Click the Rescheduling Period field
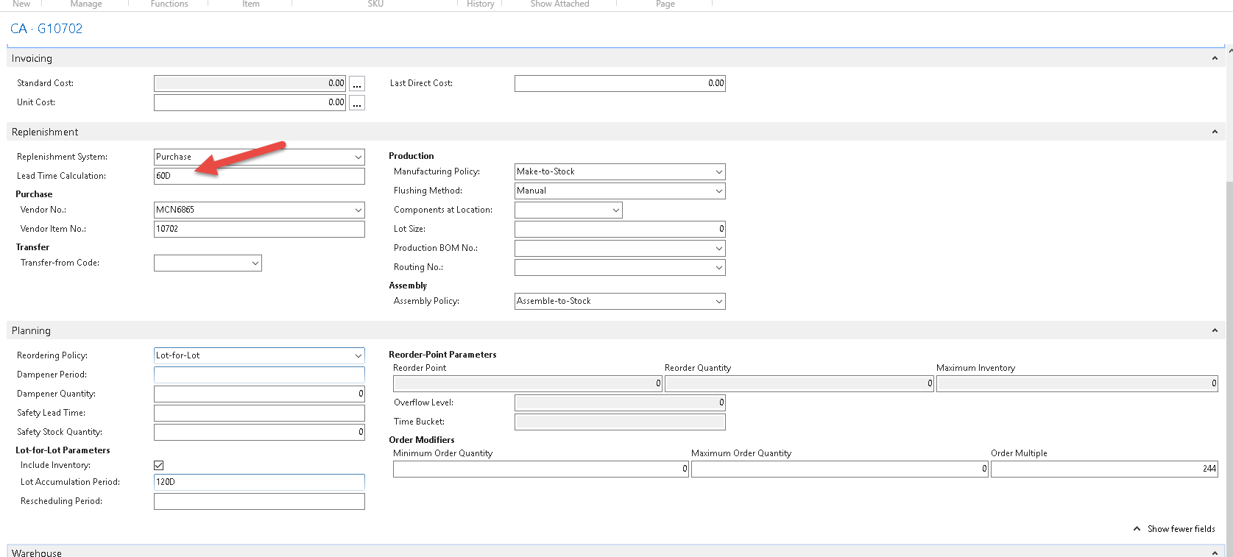Screen dimensions: 1233x557 coord(259,501)
